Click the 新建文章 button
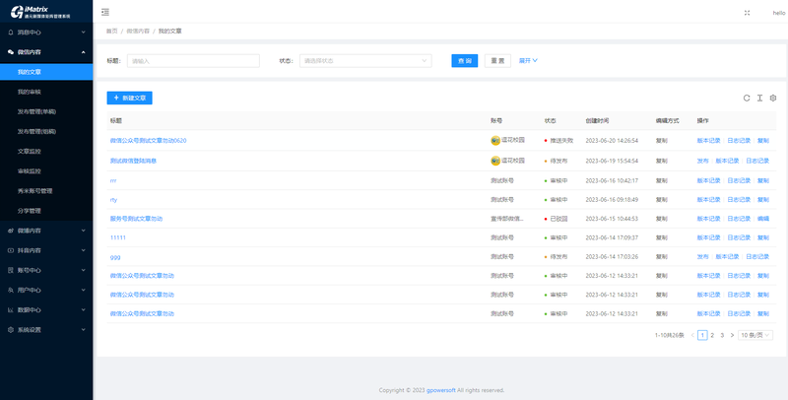 pos(129,99)
